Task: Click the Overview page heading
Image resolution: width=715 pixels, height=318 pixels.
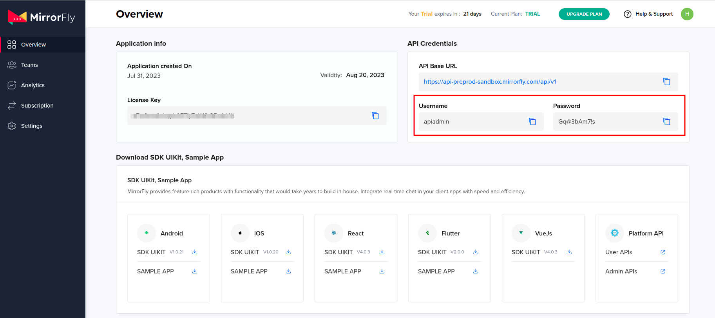Action: click(139, 14)
